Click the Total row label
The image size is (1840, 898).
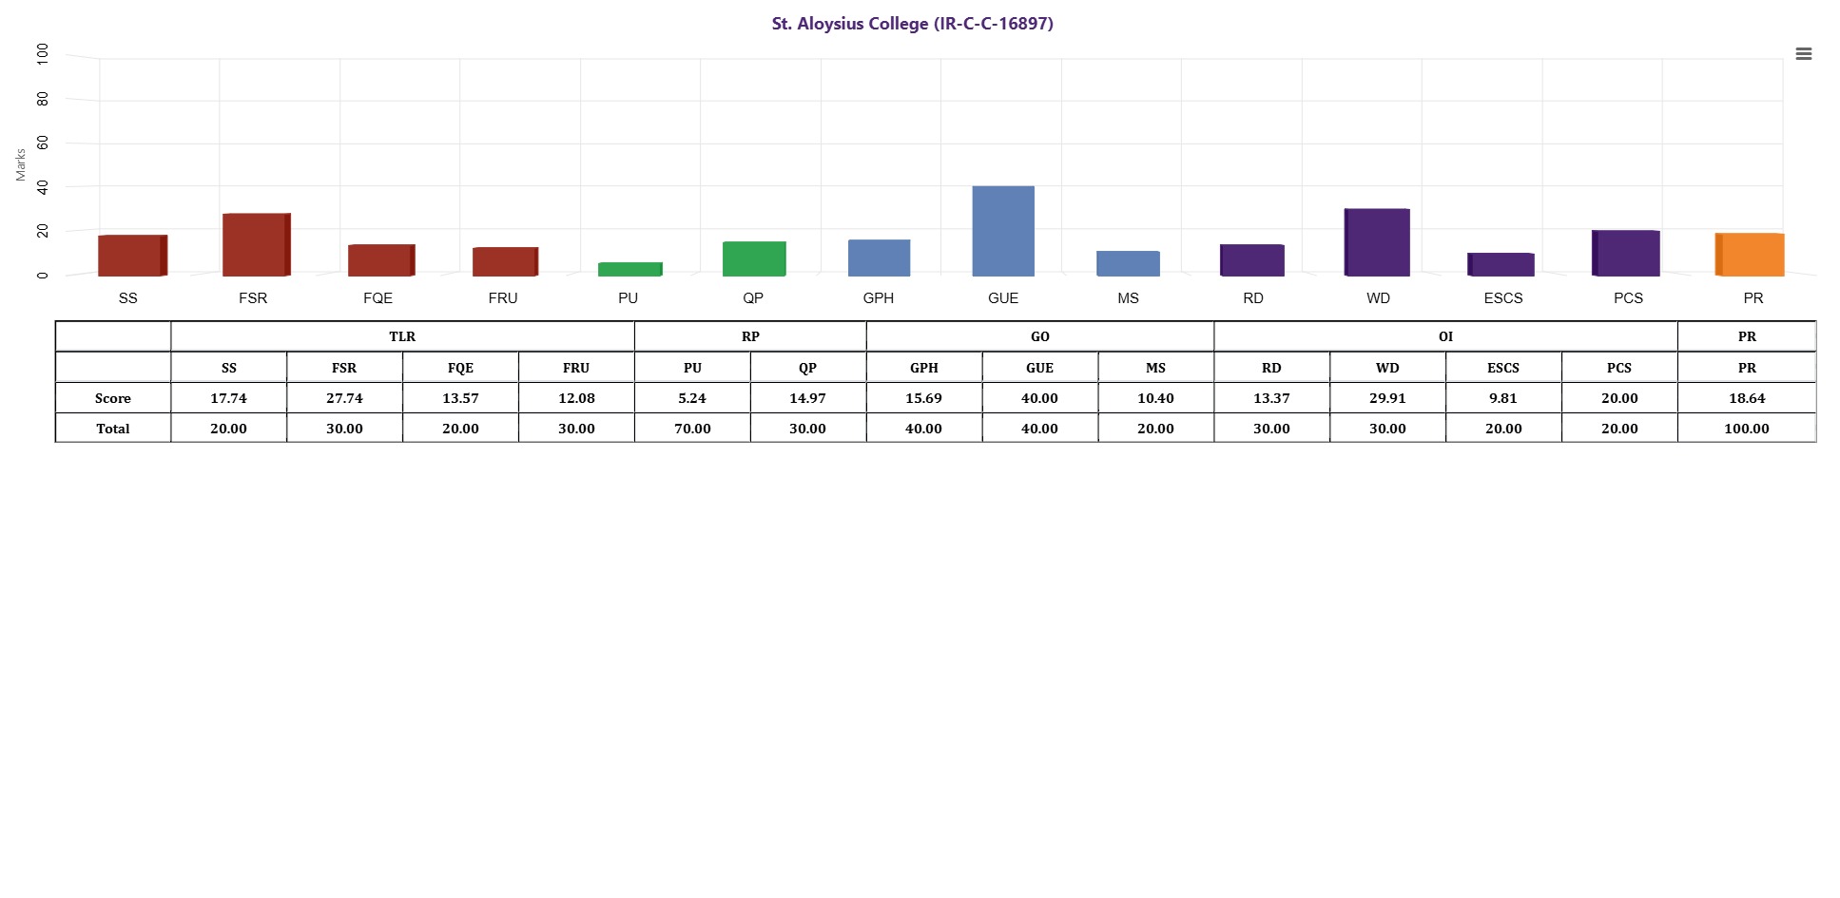[113, 429]
